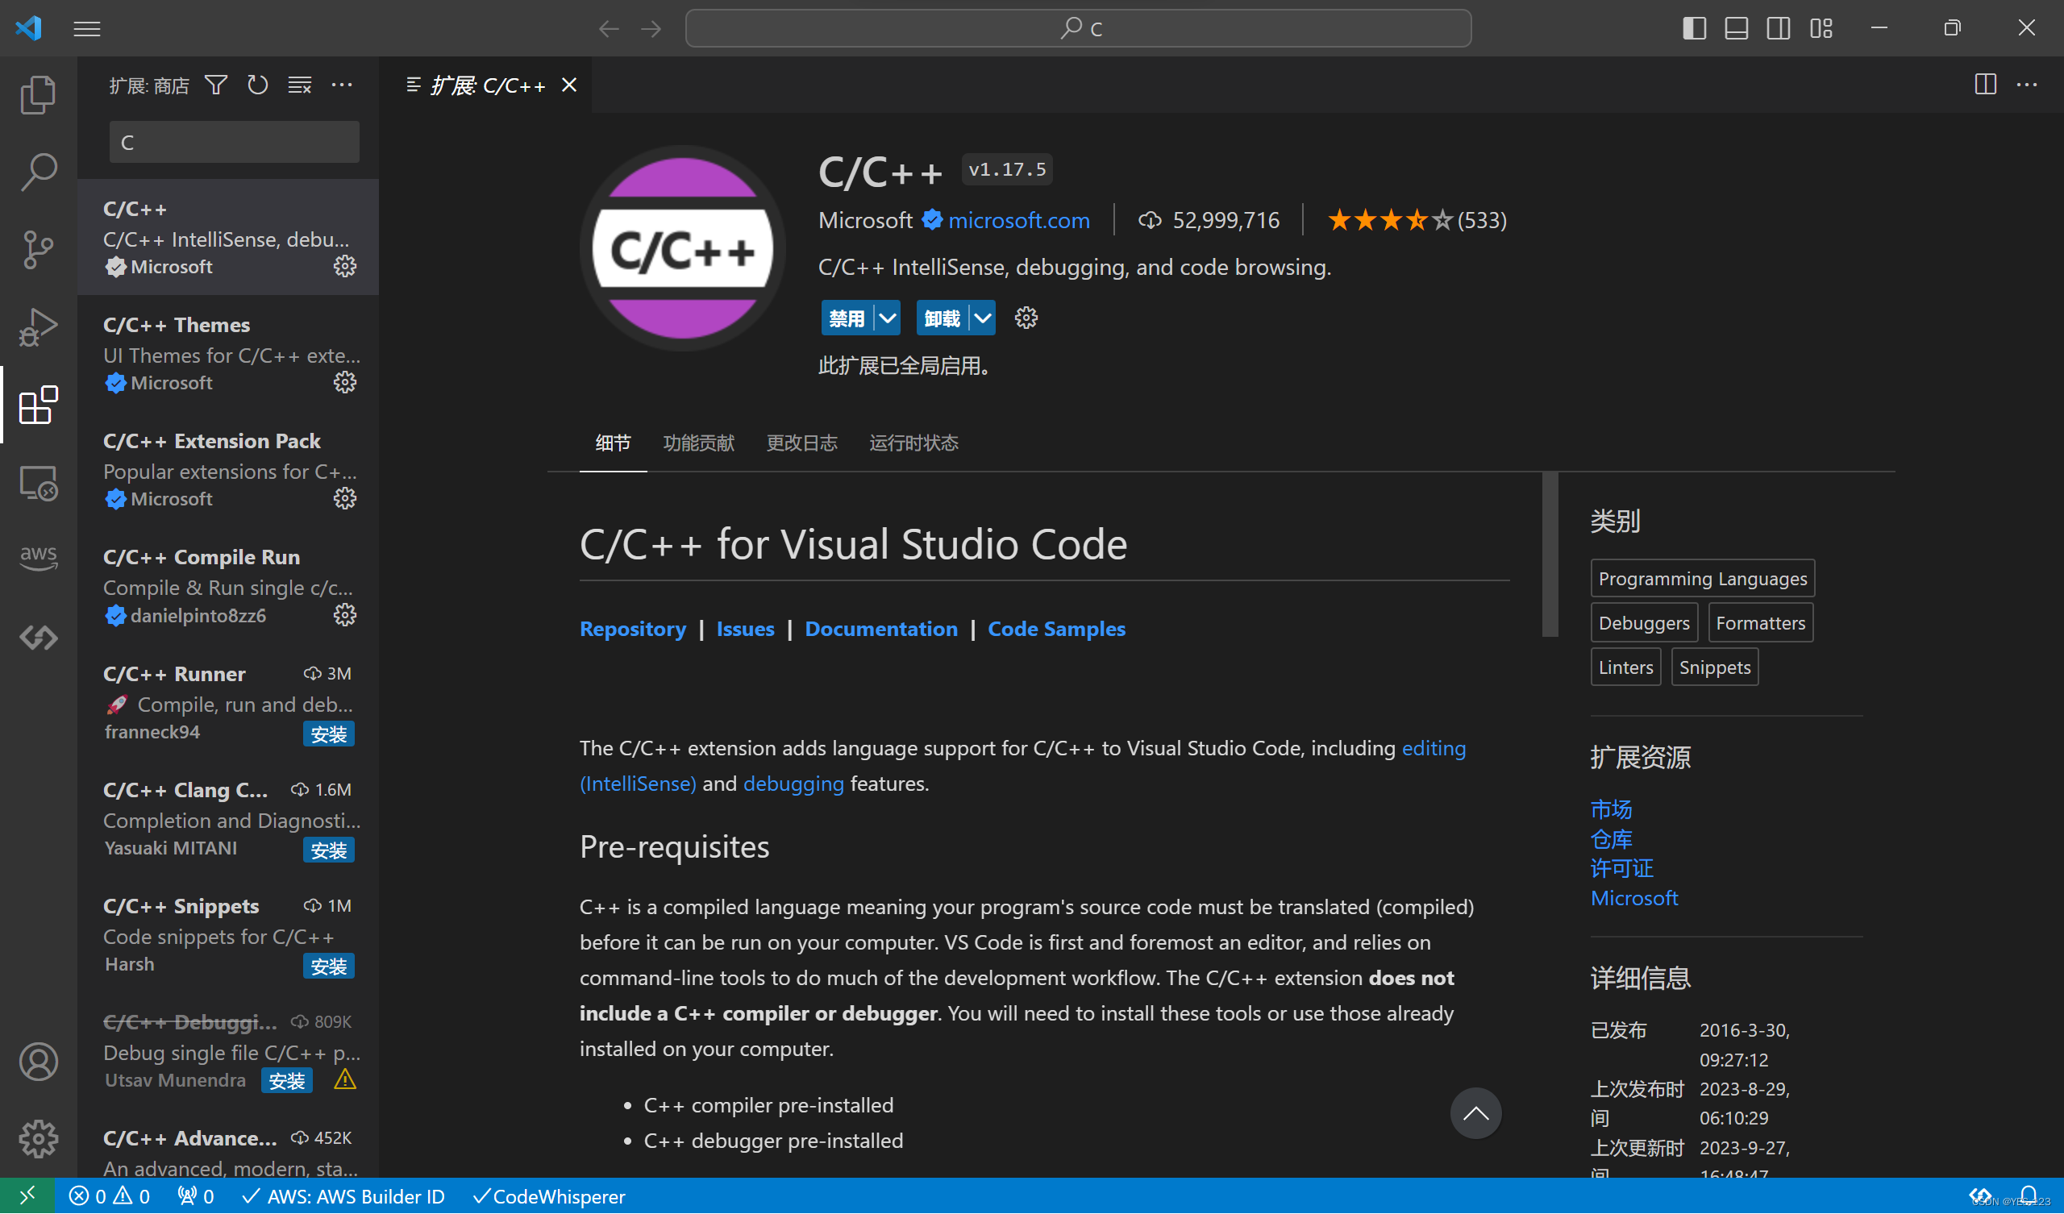2064x1214 pixels.
Task: Click the scroll-to-top arrow button
Action: coord(1476,1113)
